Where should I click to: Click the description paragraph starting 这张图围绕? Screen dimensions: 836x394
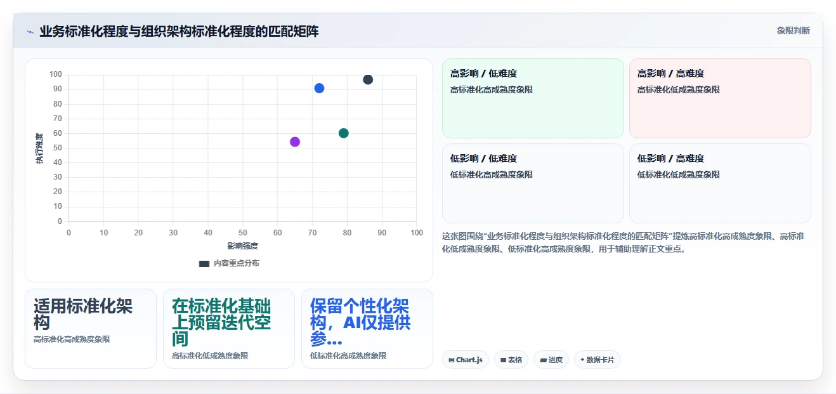click(624, 242)
